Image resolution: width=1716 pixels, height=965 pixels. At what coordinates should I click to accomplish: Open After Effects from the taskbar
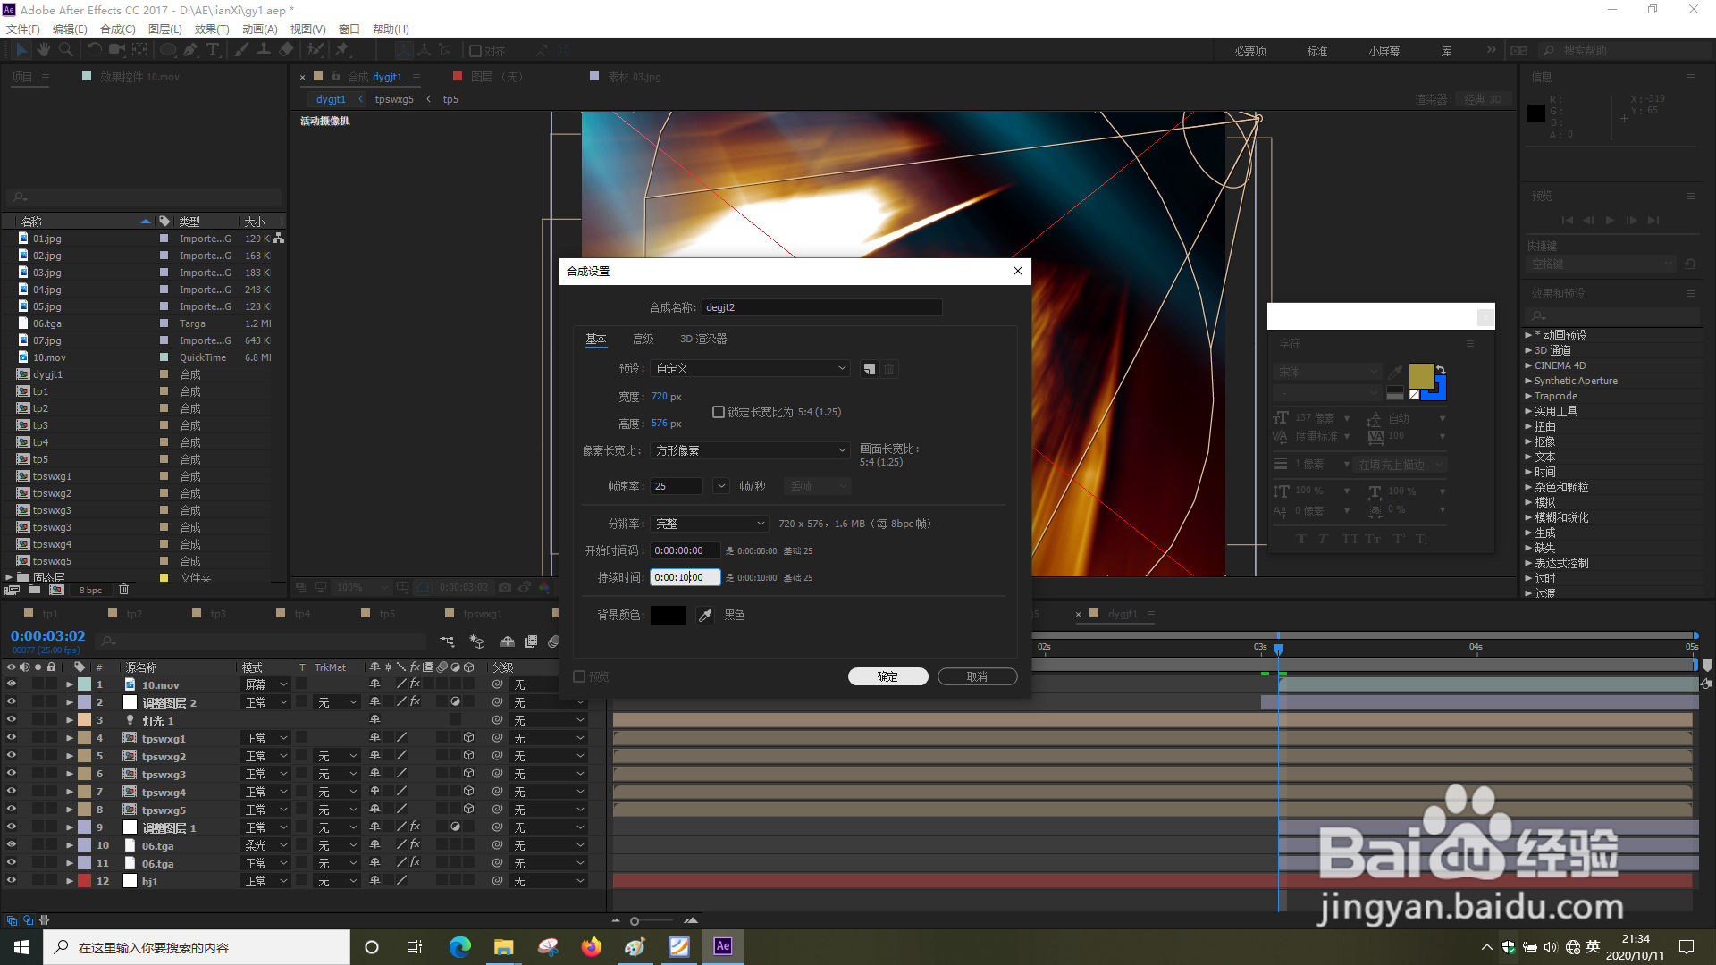[x=723, y=946]
